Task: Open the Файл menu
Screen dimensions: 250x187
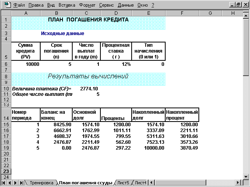Action: pyautogui.click(x=19, y=5)
